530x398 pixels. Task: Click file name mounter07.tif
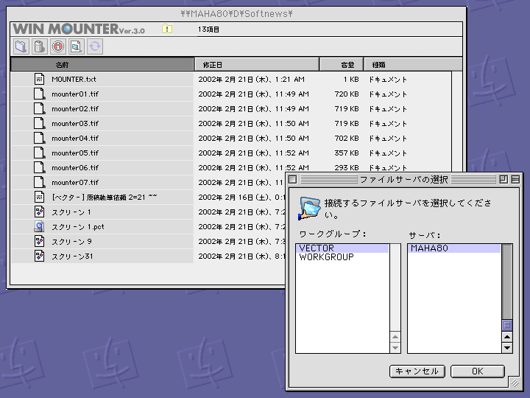pyautogui.click(x=75, y=183)
